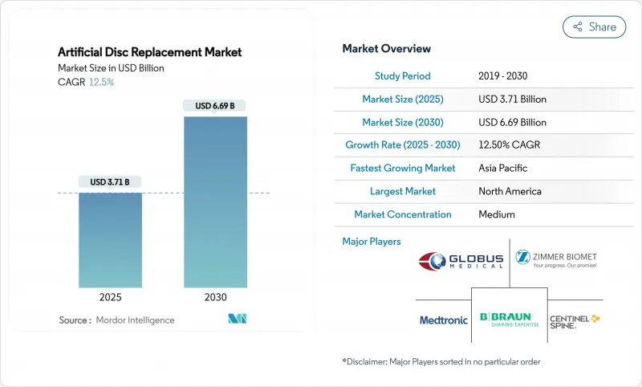Screen dimensions: 642x387
Task: Click the share icon in Share button
Action: (x=577, y=26)
